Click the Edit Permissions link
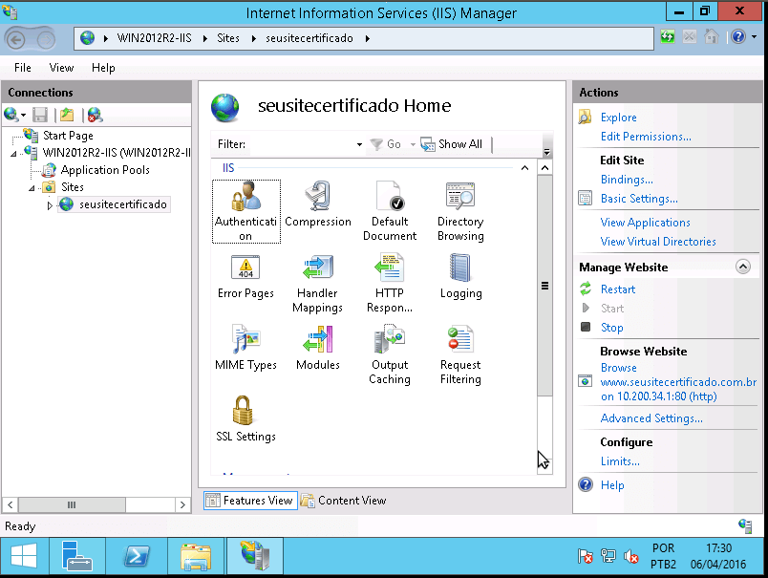Image resolution: width=768 pixels, height=578 pixels. click(x=646, y=137)
